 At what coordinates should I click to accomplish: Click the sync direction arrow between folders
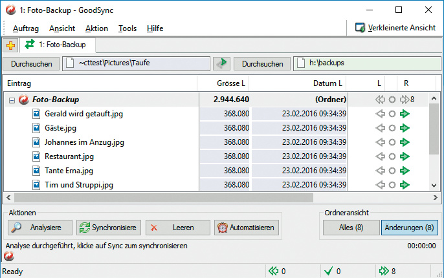pos(221,63)
